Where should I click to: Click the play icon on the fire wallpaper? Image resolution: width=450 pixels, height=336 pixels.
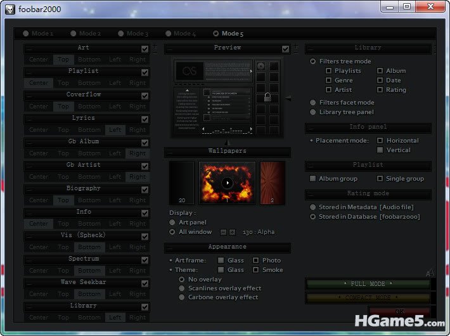(x=228, y=183)
